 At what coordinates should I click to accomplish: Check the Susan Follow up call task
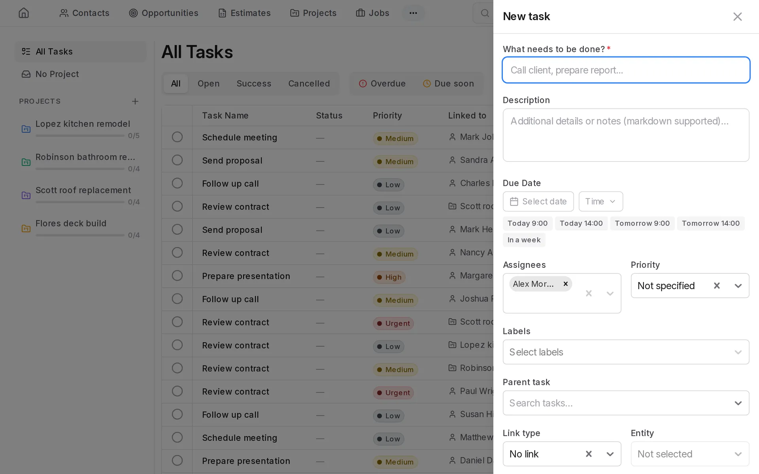click(177, 414)
